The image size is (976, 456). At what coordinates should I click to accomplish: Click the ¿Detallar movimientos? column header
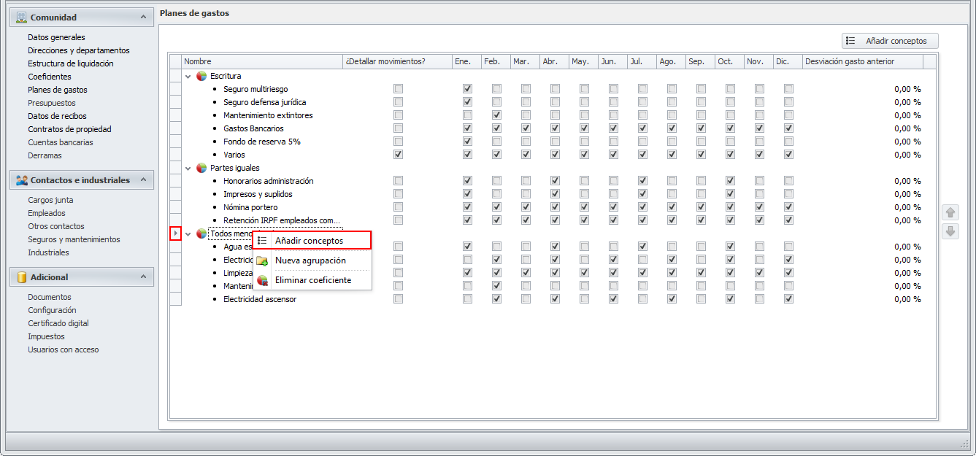coord(397,61)
